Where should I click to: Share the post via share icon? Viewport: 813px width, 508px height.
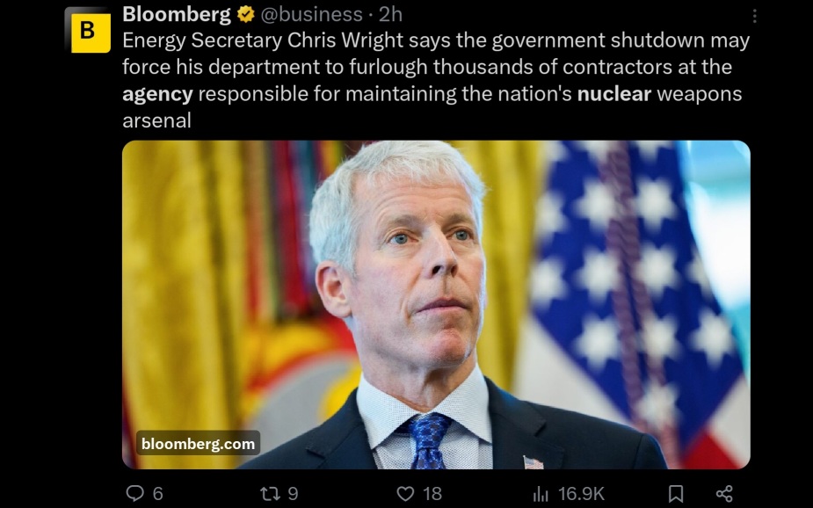[x=724, y=493]
